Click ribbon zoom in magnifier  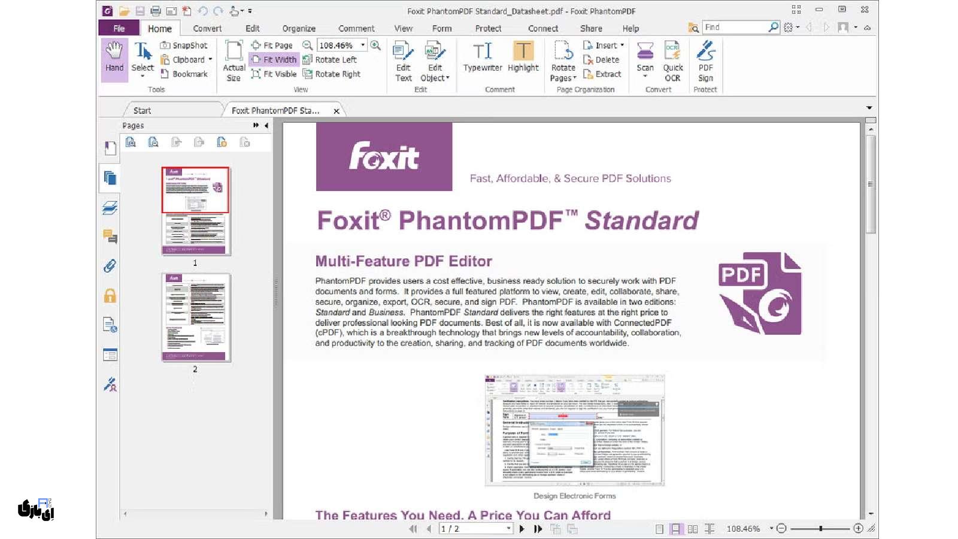[x=375, y=46]
